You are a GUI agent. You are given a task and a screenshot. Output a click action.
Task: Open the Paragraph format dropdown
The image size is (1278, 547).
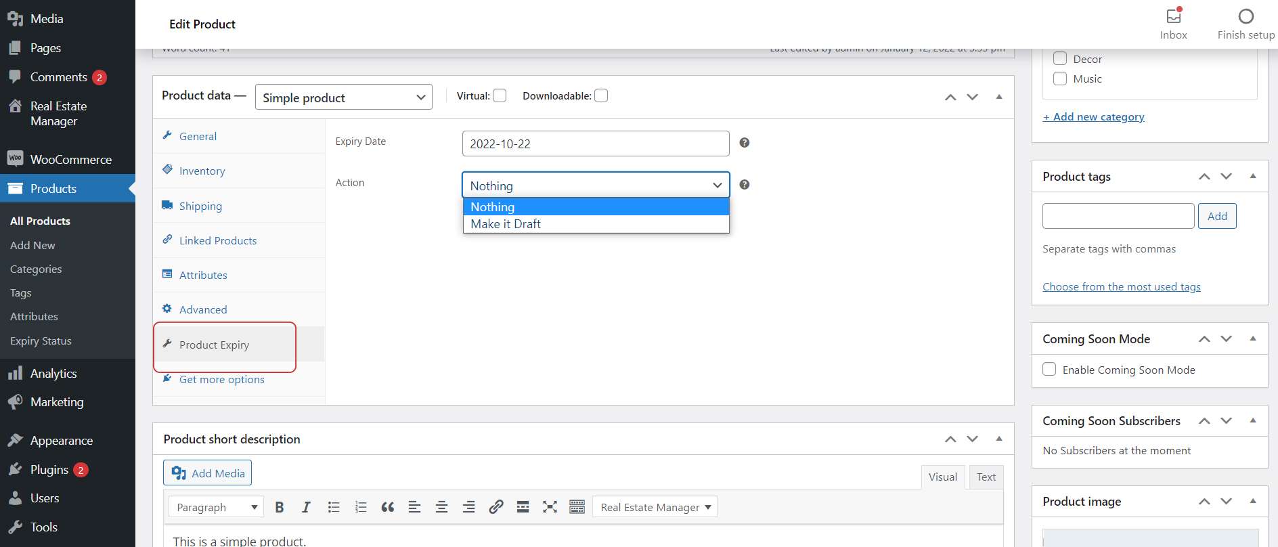tap(216, 507)
